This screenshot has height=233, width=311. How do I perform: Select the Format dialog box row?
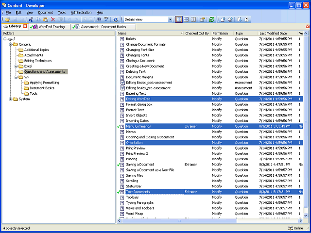(210, 105)
